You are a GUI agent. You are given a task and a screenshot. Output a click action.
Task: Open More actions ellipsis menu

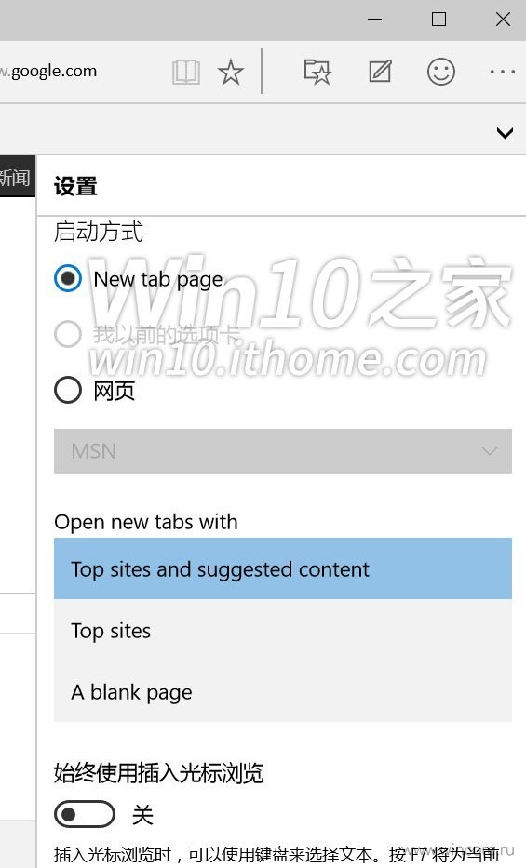pyautogui.click(x=502, y=72)
